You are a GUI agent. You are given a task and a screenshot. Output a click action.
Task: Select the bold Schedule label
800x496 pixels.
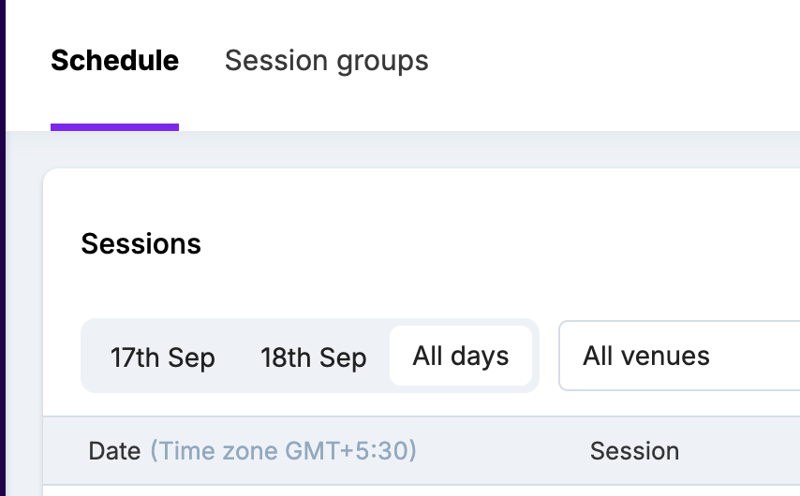pos(114,61)
